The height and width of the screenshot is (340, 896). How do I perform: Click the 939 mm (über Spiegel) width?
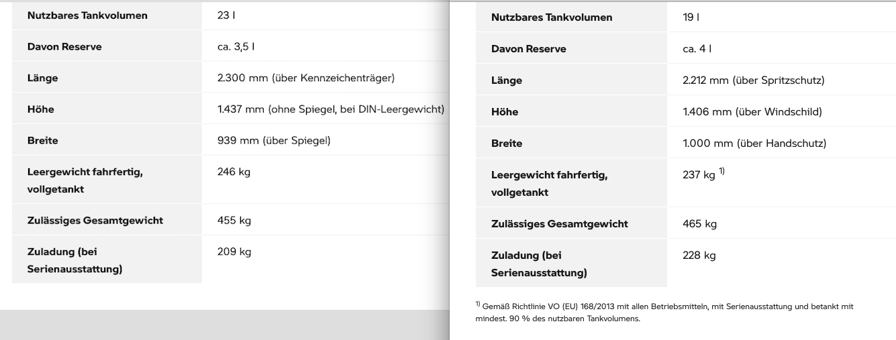274,141
